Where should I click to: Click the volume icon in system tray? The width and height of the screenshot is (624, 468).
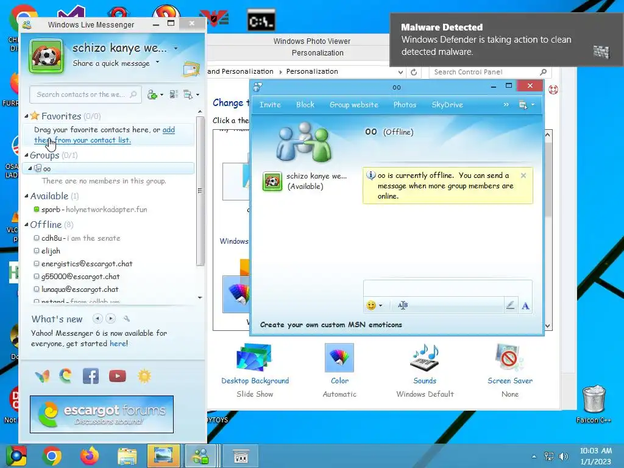coord(563,456)
